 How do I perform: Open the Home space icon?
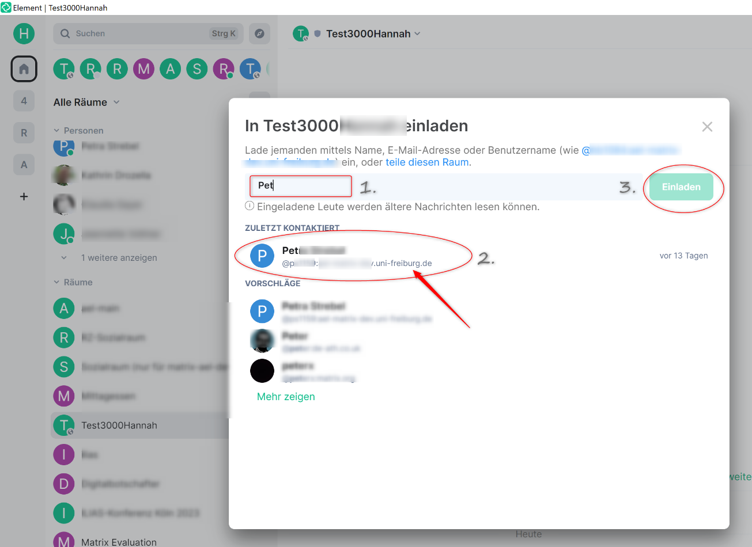(24, 69)
